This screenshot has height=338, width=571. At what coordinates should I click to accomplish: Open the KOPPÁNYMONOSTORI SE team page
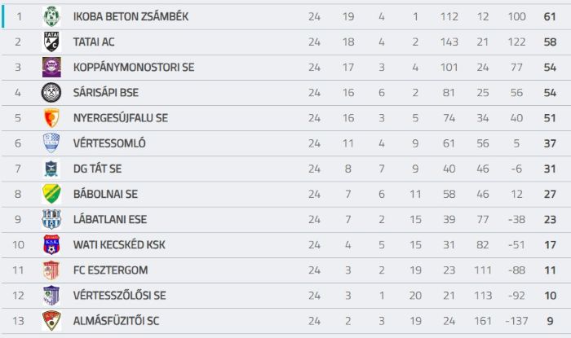(x=134, y=68)
